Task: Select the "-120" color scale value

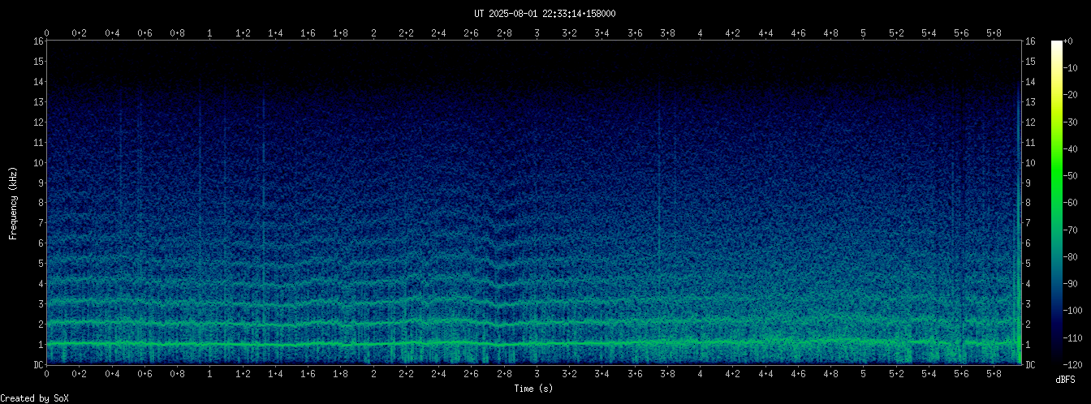Action: pos(1072,365)
